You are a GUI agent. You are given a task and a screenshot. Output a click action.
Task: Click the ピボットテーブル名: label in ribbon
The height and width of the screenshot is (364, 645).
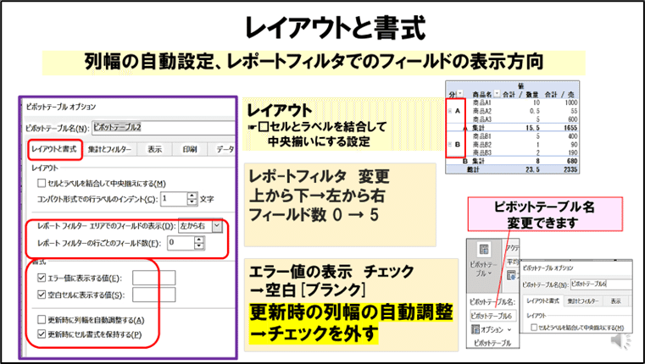[x=492, y=302]
